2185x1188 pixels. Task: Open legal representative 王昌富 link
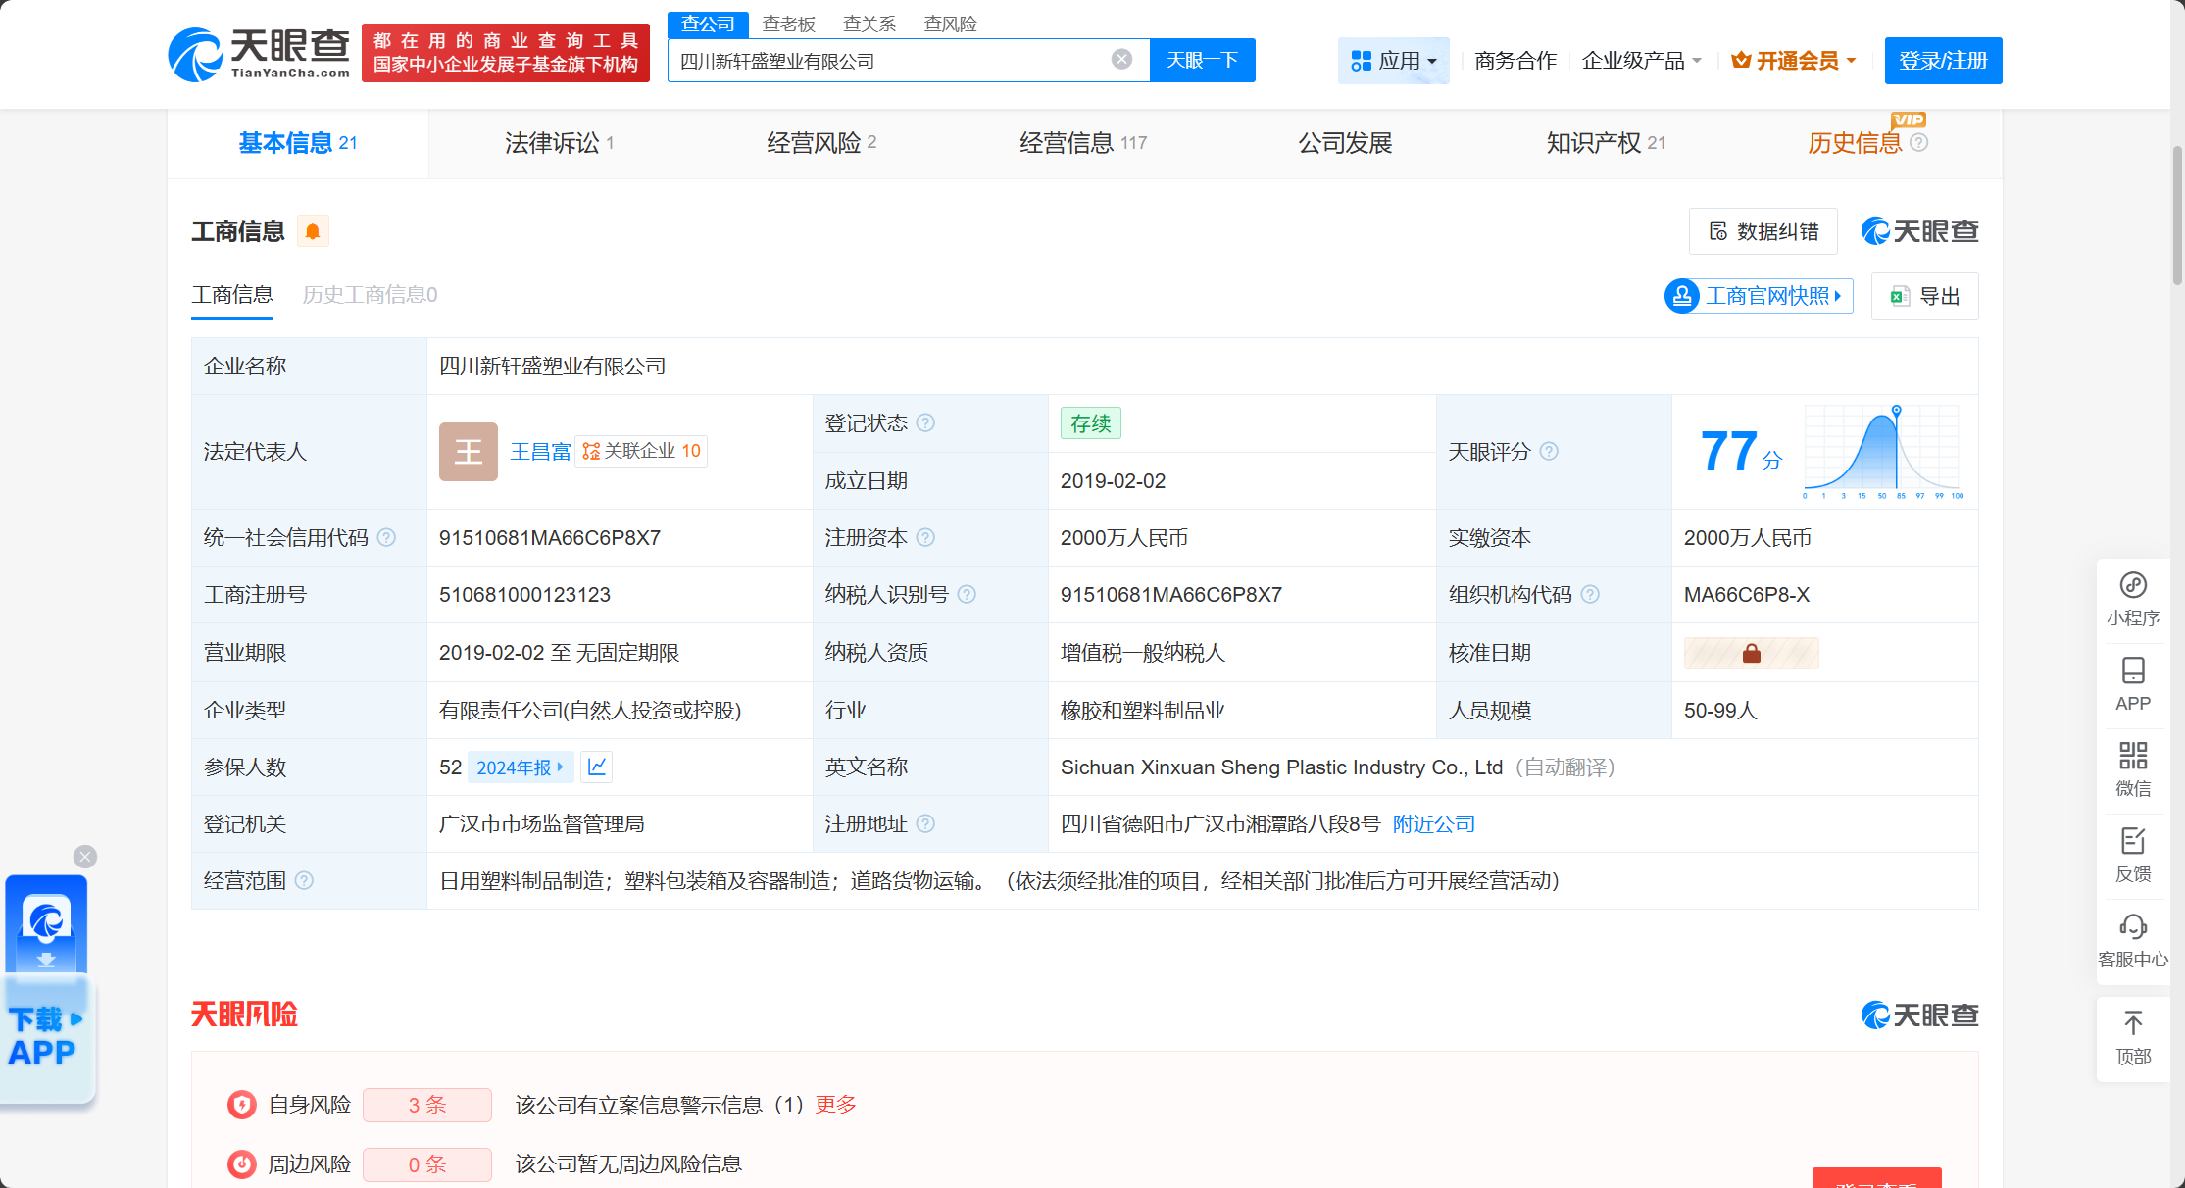click(x=540, y=451)
